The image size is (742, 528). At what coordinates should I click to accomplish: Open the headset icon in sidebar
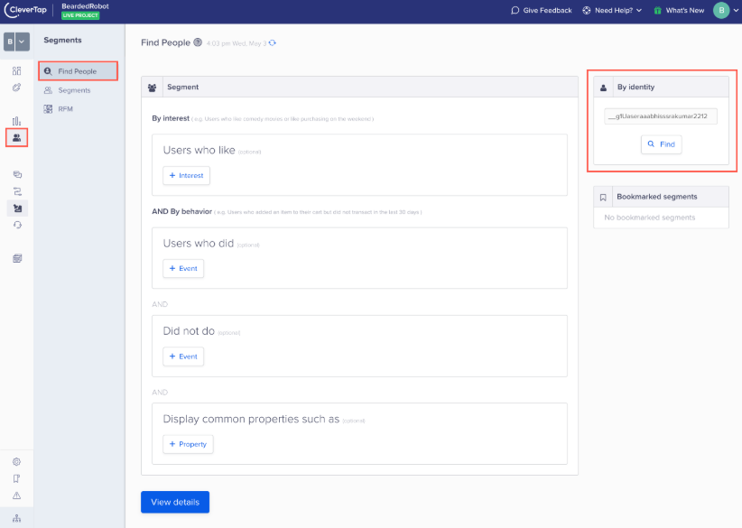[17, 226]
